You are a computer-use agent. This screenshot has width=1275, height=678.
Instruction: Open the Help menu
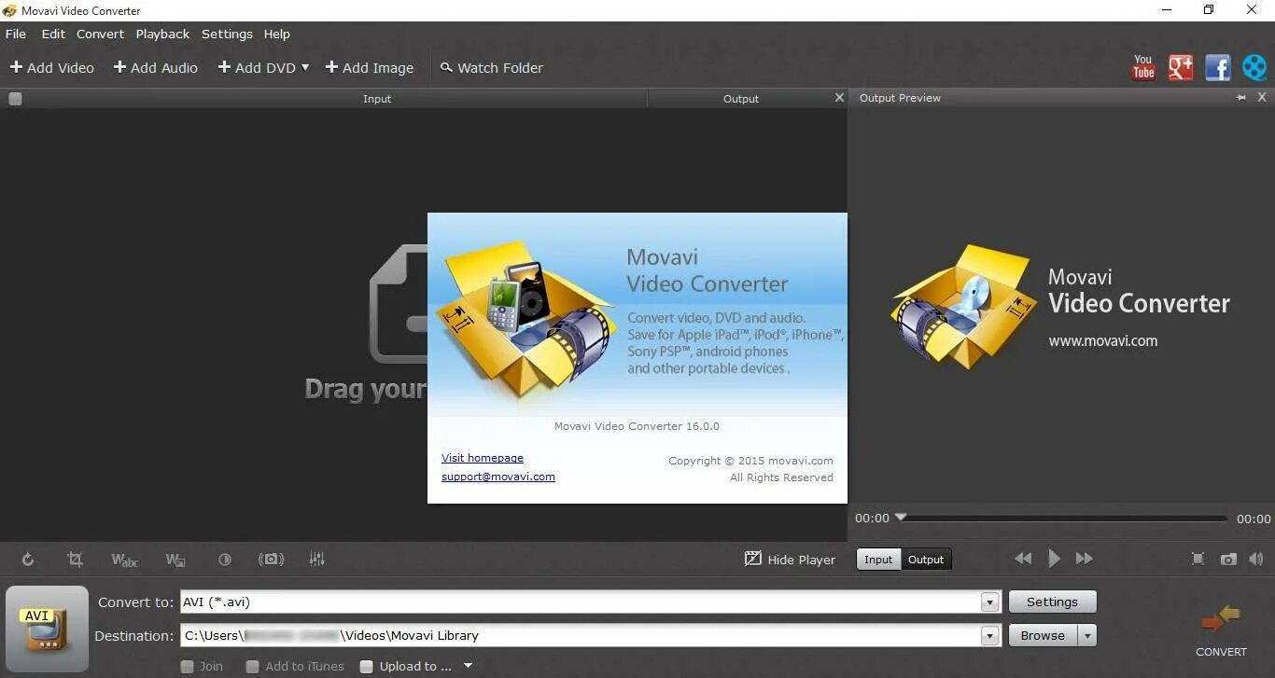tap(277, 34)
